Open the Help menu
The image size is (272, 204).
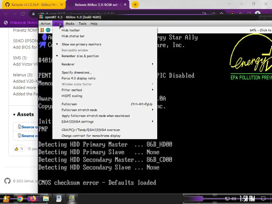tap(94, 24)
